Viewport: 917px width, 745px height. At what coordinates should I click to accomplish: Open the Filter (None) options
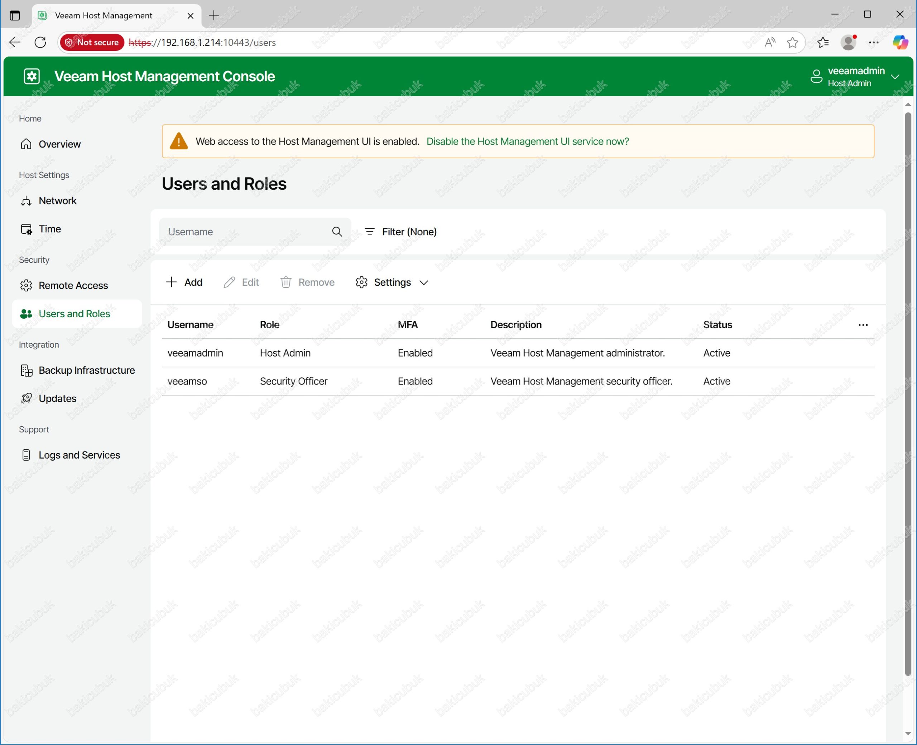coord(400,232)
